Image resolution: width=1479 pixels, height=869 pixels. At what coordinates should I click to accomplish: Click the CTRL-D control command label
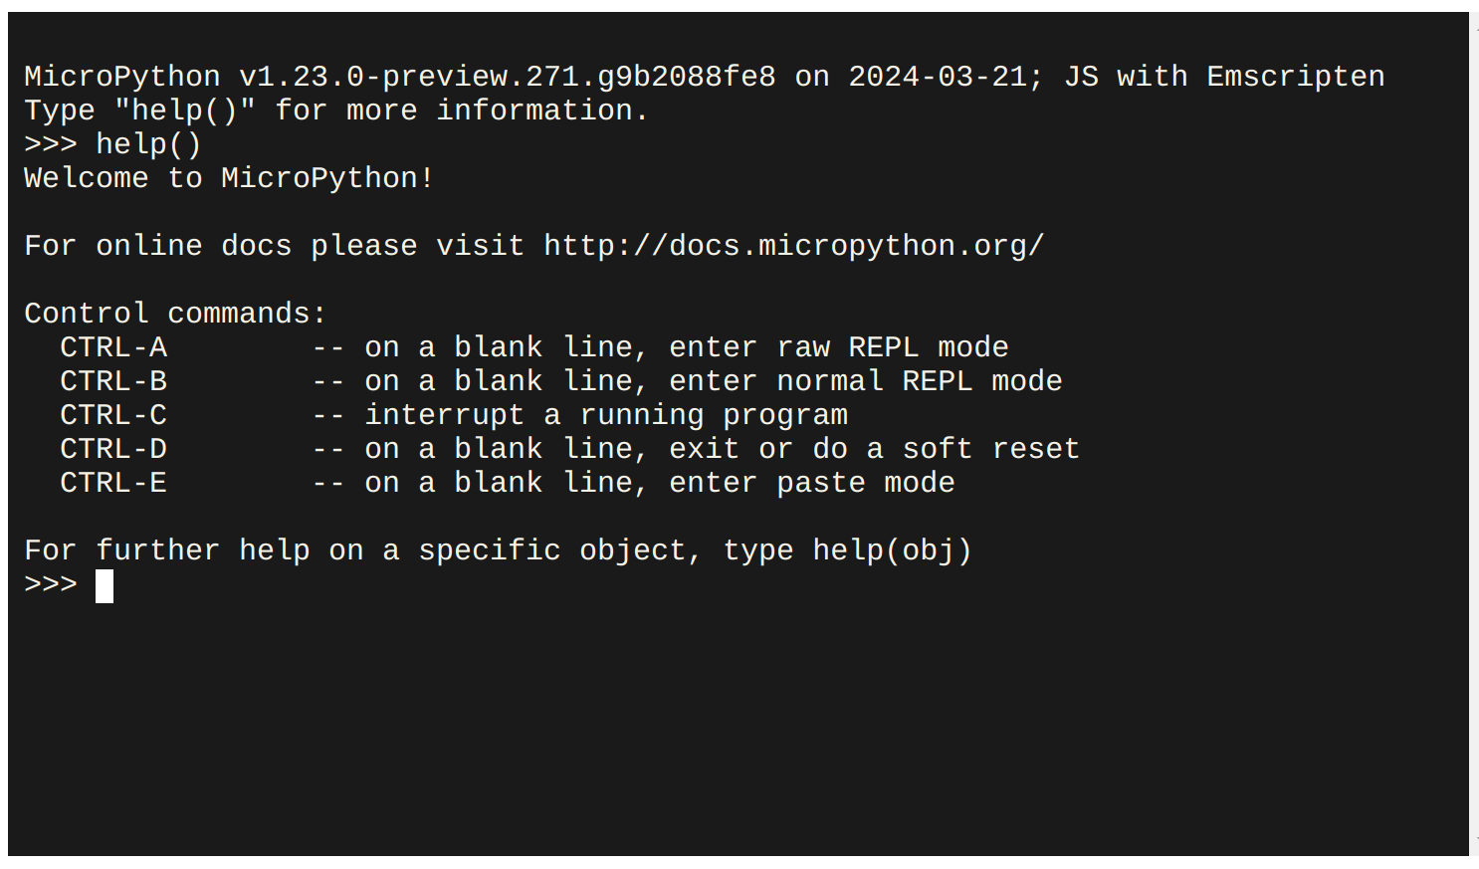point(113,449)
